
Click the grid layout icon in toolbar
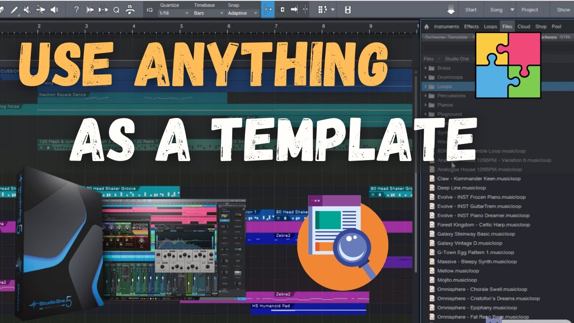click(322, 9)
